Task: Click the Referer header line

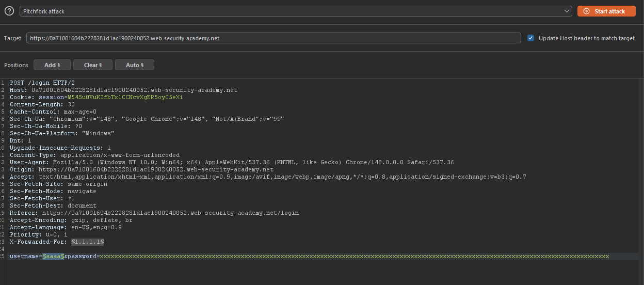Action: click(x=154, y=213)
